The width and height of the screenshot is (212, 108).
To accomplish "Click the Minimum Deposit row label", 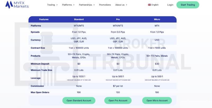I will (40, 64).
